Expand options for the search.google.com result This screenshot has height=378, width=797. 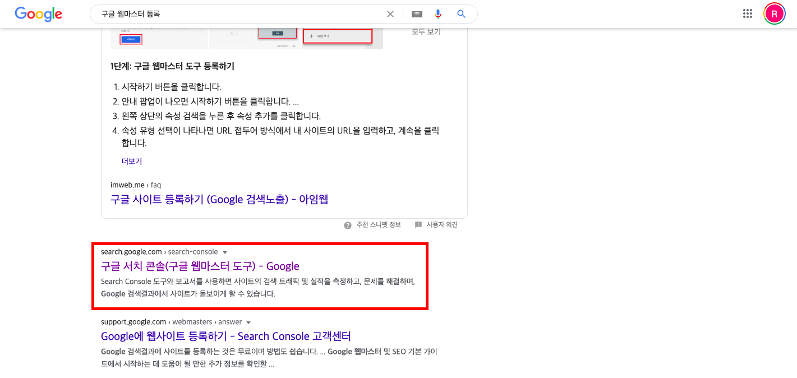pyautogui.click(x=224, y=252)
